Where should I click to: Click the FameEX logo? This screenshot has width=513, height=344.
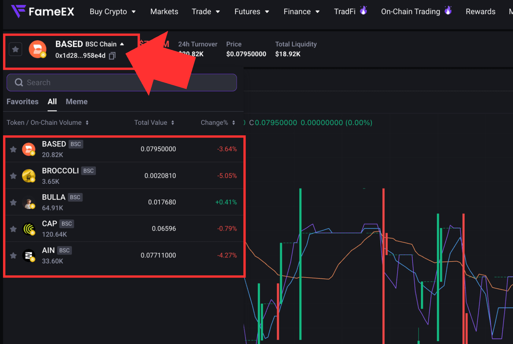click(43, 11)
